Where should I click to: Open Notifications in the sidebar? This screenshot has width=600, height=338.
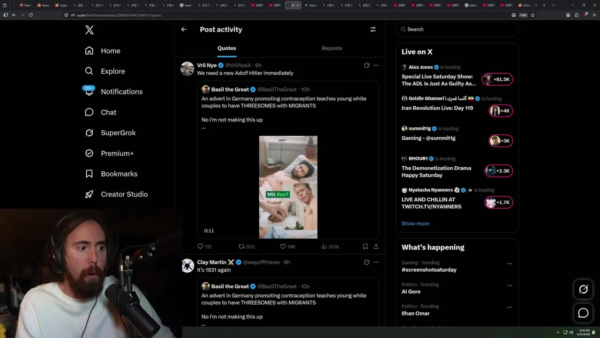121,92
